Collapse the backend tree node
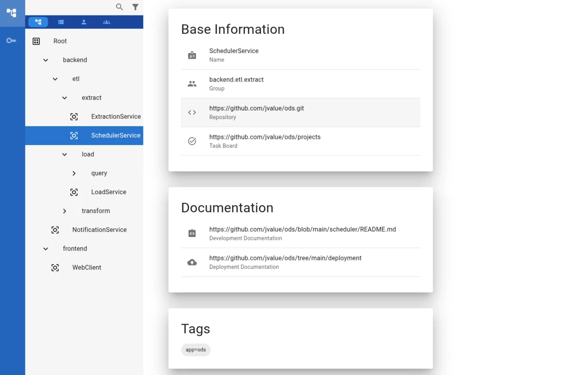The width and height of the screenshot is (564, 375). 45,60
